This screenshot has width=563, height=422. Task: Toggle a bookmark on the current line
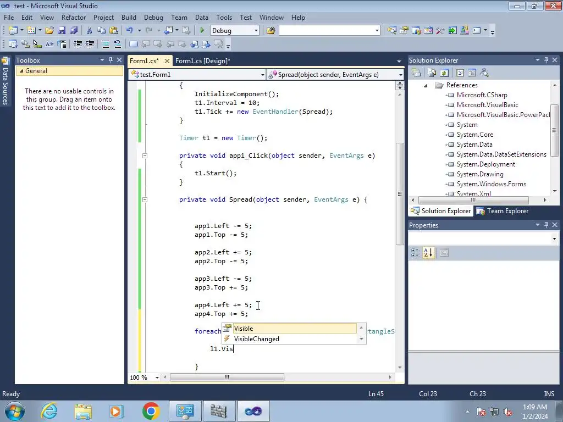133,44
